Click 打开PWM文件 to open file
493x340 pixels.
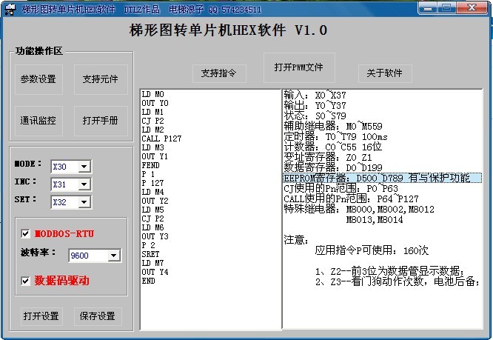tap(299, 67)
